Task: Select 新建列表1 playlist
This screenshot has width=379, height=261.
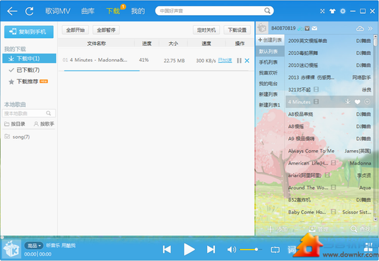Action: (x=270, y=105)
